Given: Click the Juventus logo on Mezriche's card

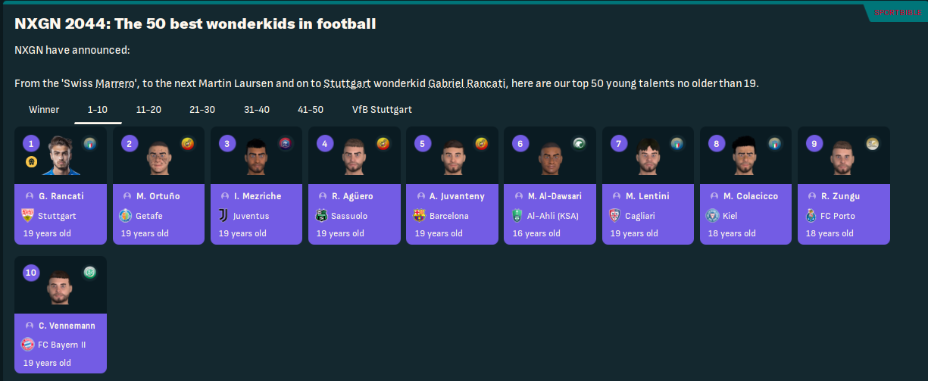Looking at the screenshot, I should (x=224, y=216).
